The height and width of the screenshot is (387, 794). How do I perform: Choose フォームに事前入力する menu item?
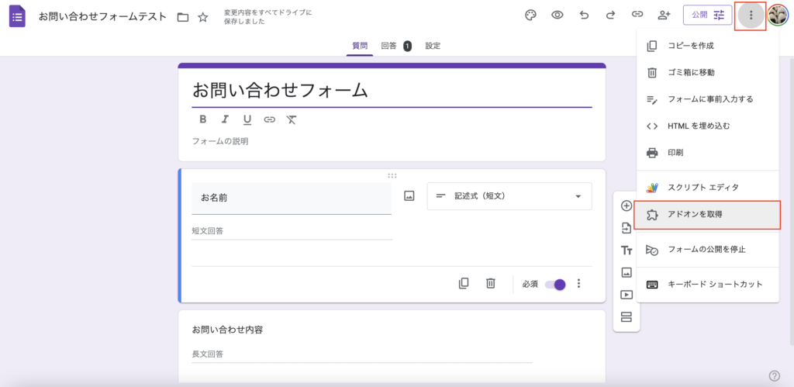(707, 99)
